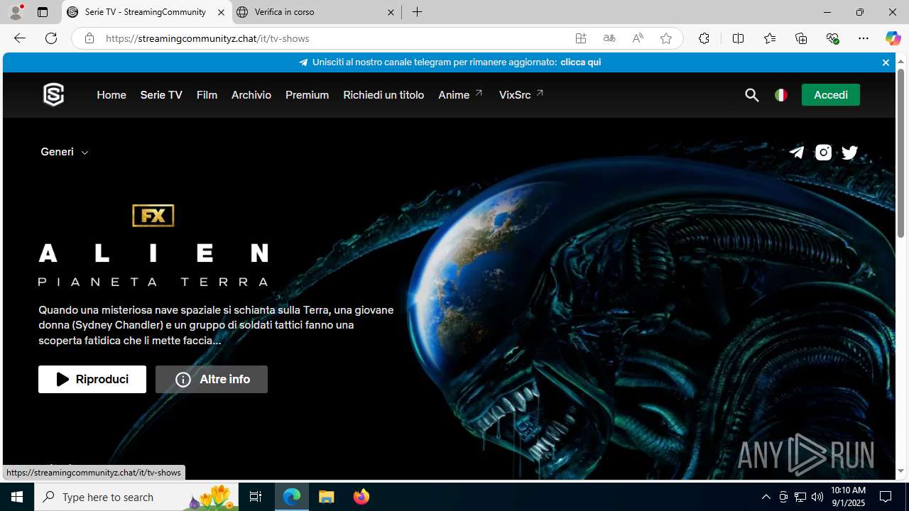Select the Serie TV - StreamingCommunity tab
Image resolution: width=909 pixels, height=511 pixels.
click(147, 12)
